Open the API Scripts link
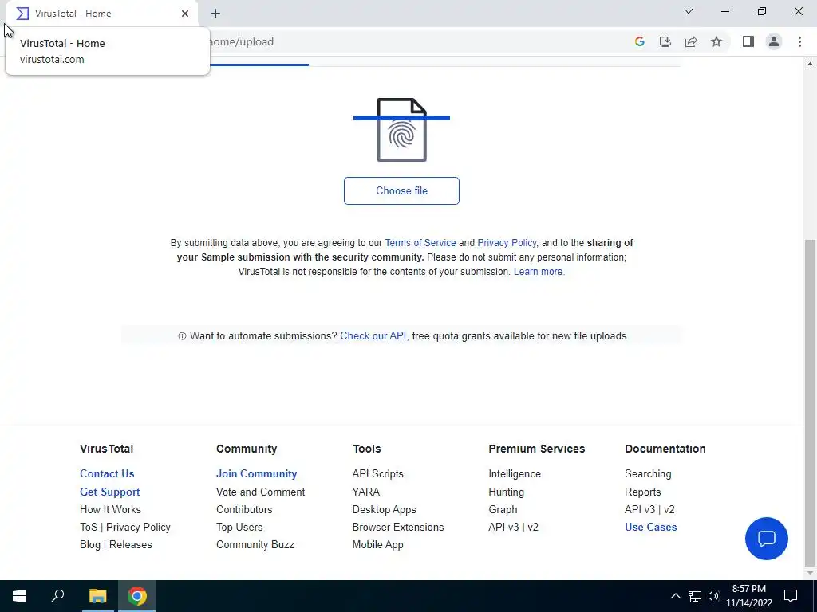This screenshot has width=817, height=612. click(377, 473)
